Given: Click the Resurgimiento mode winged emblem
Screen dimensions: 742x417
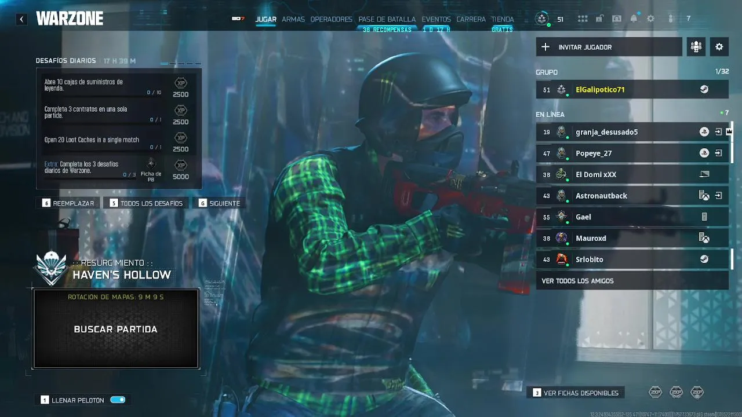Looking at the screenshot, I should tap(52, 269).
